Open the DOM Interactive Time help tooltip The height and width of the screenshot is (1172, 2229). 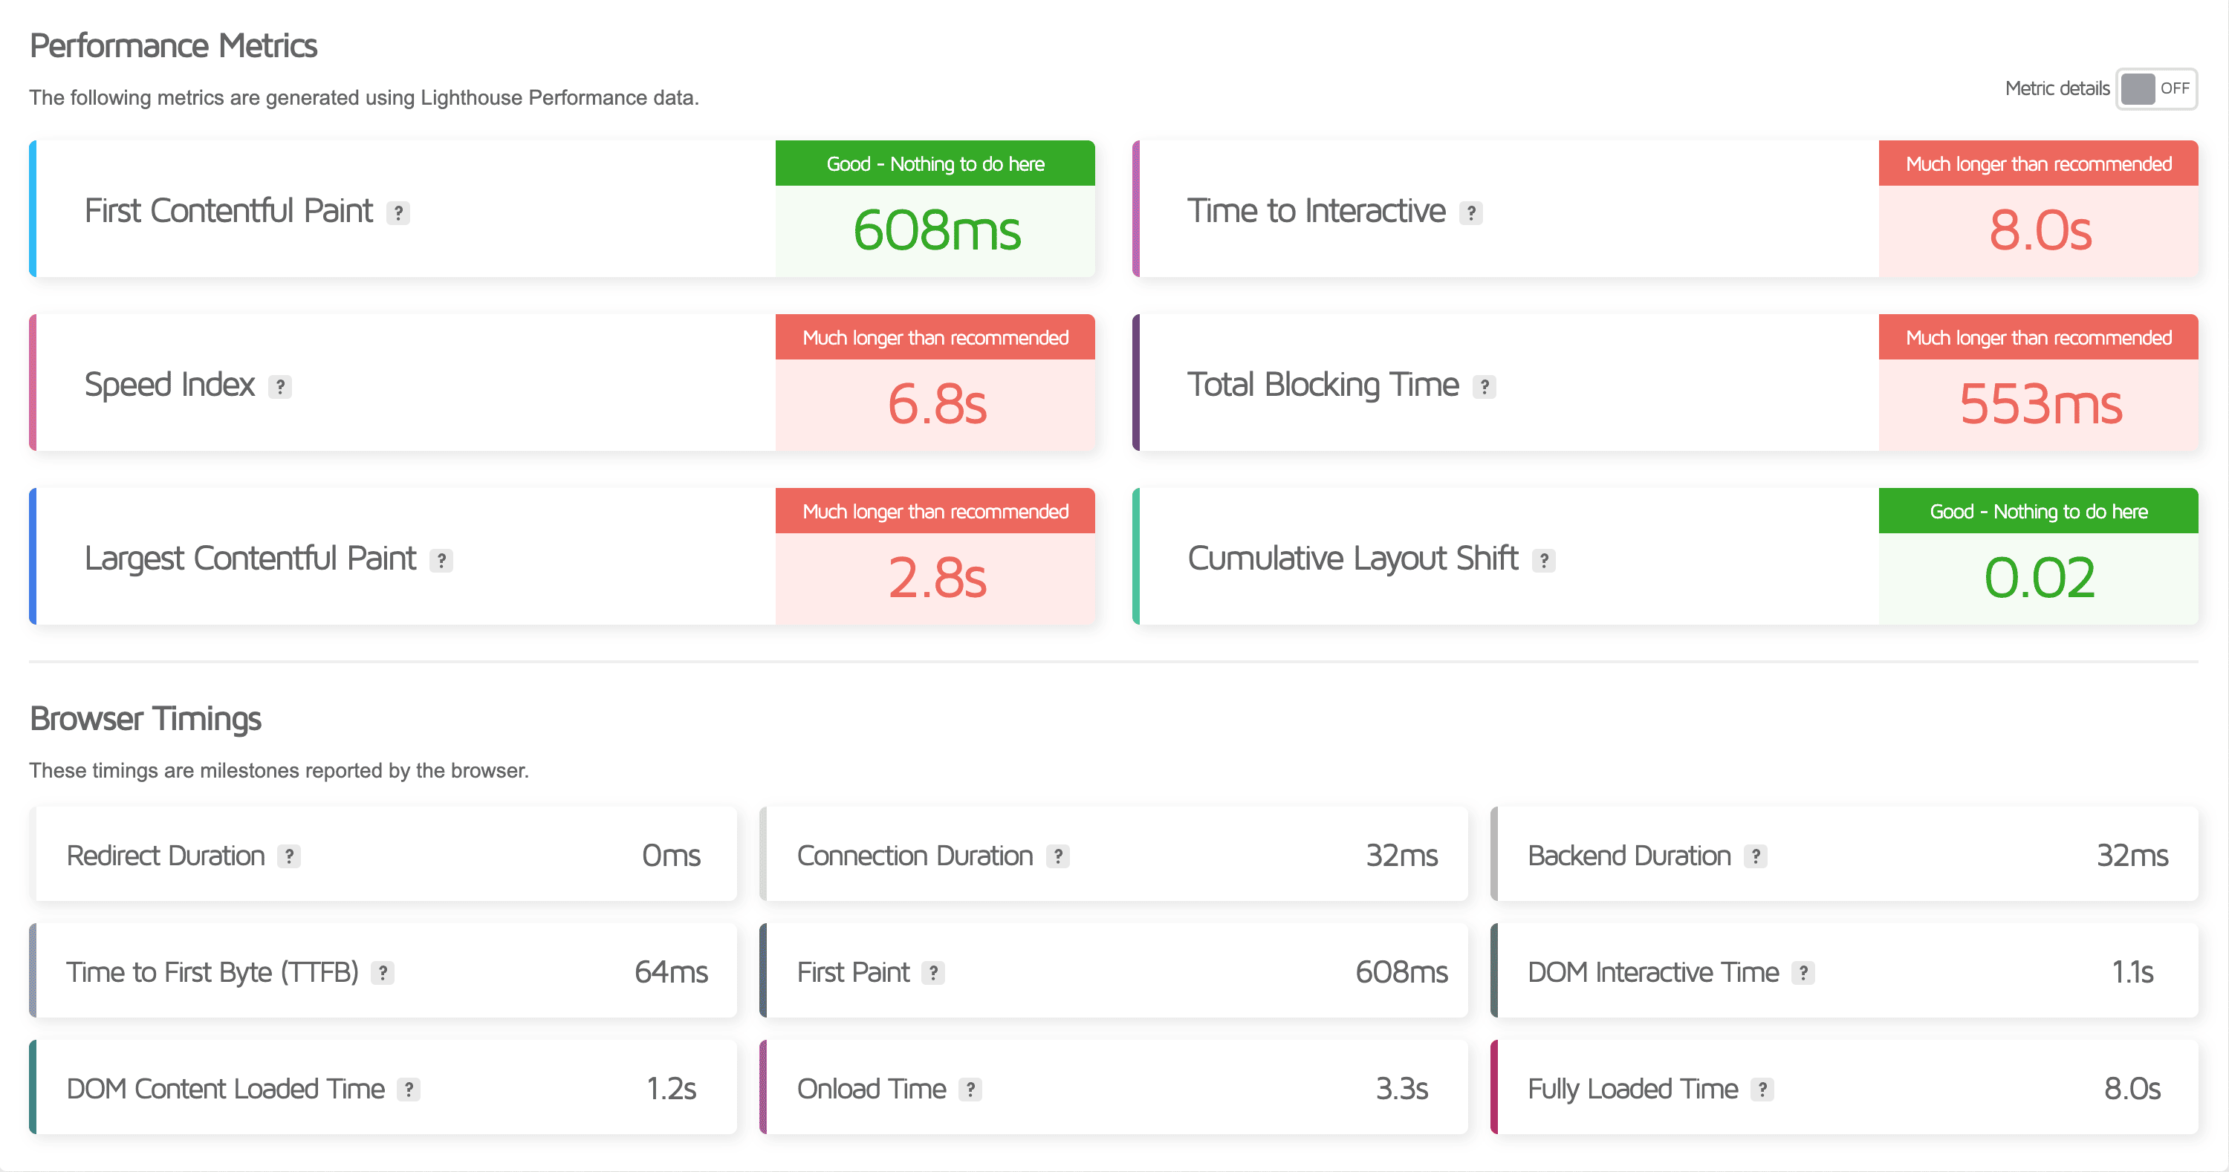1805,972
